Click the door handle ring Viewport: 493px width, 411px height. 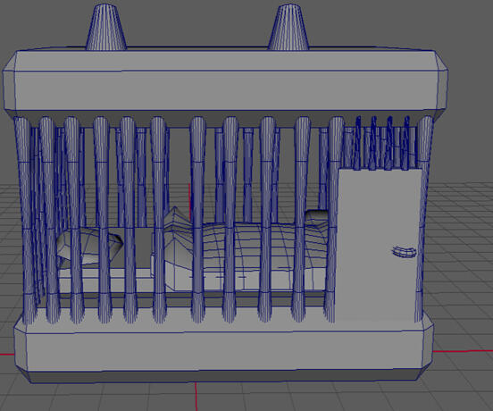404,252
